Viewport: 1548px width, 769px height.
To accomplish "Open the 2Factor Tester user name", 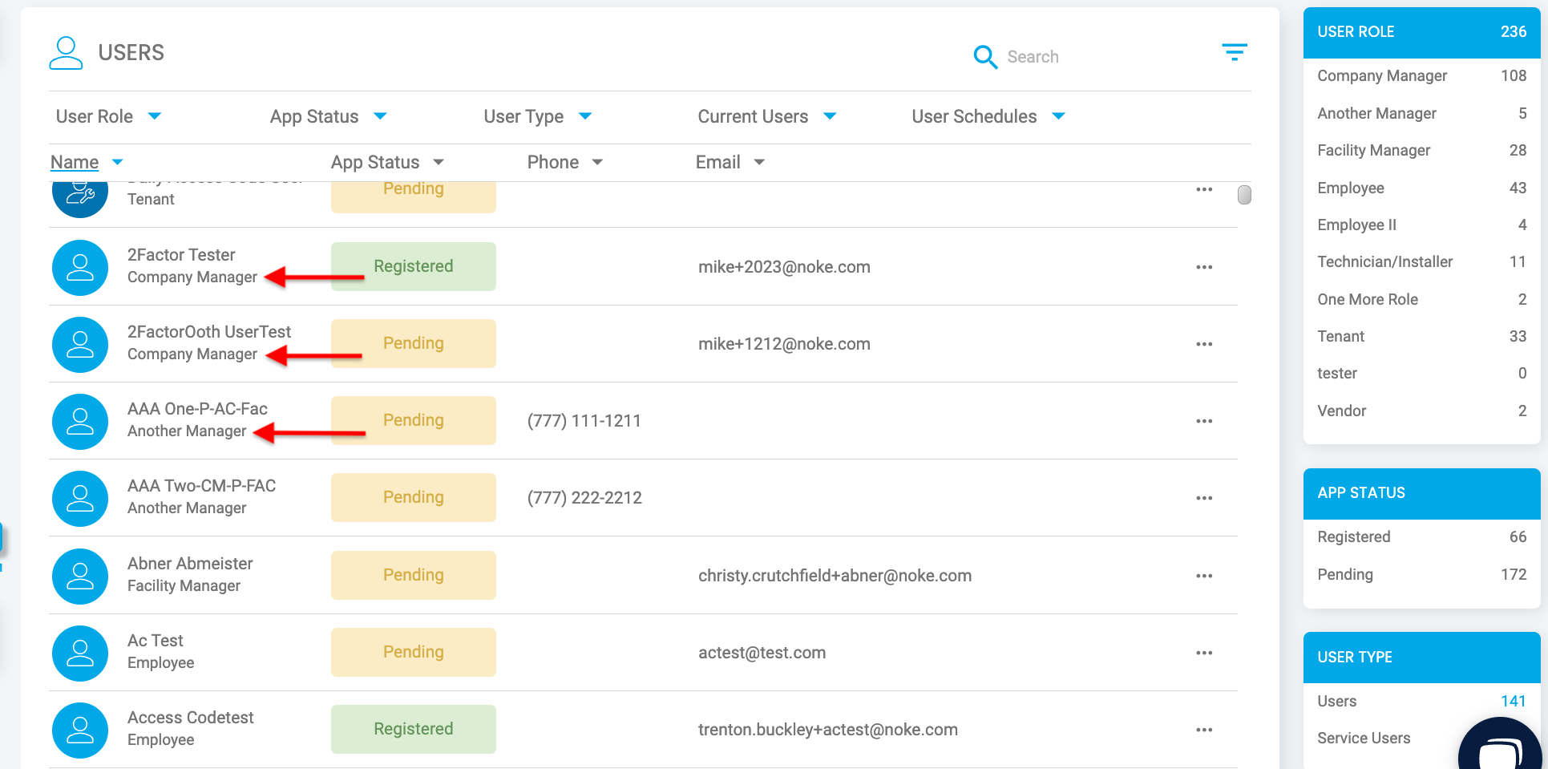I will (181, 255).
